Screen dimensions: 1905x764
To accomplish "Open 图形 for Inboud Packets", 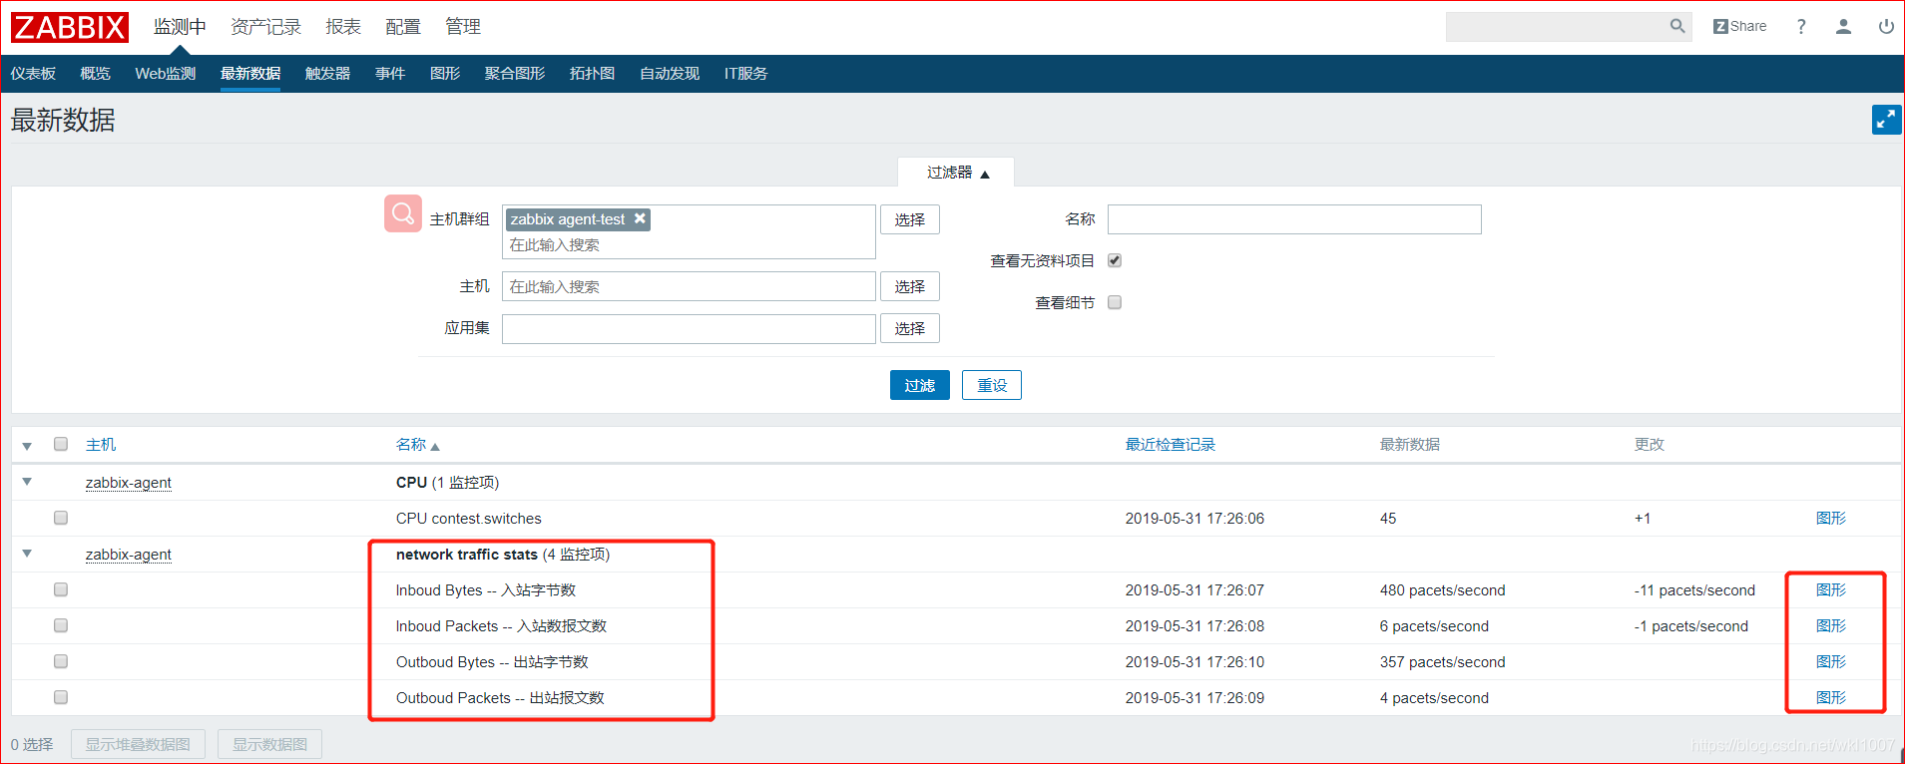I will [1831, 625].
